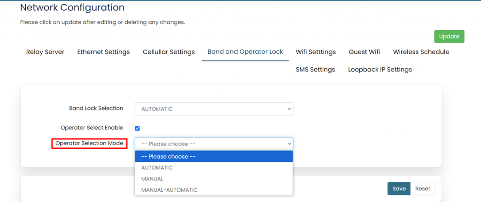
Task: Expand the Band Lock Selection dropdown
Action: click(x=214, y=109)
